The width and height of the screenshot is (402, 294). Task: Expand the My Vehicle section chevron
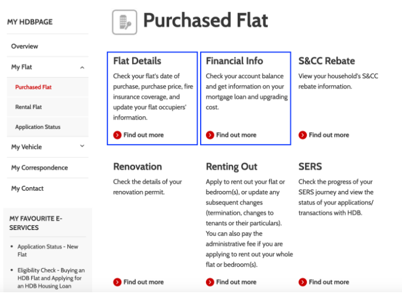[x=82, y=146]
